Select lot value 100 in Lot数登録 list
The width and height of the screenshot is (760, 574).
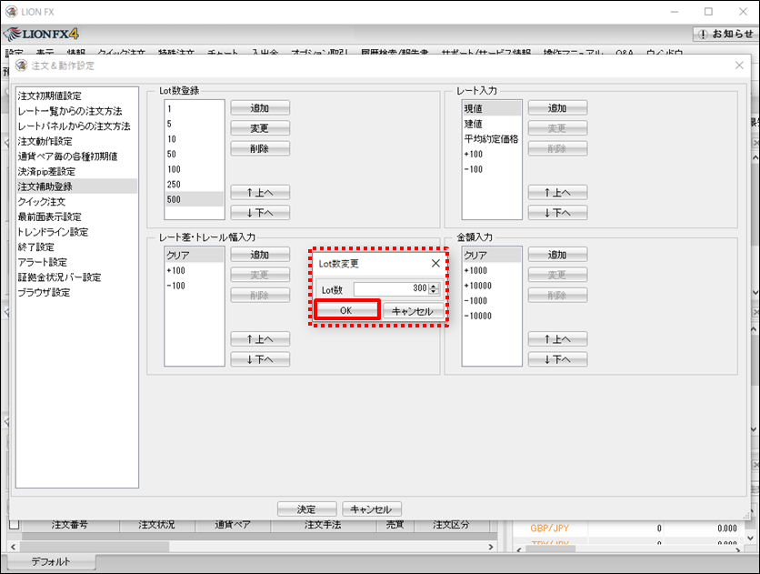click(195, 169)
